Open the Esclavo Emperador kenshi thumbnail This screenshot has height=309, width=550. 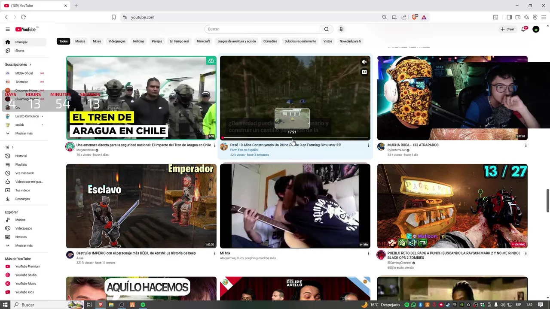(x=141, y=206)
